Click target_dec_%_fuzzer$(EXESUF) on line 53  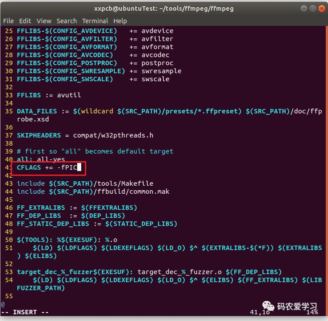(x=75, y=272)
